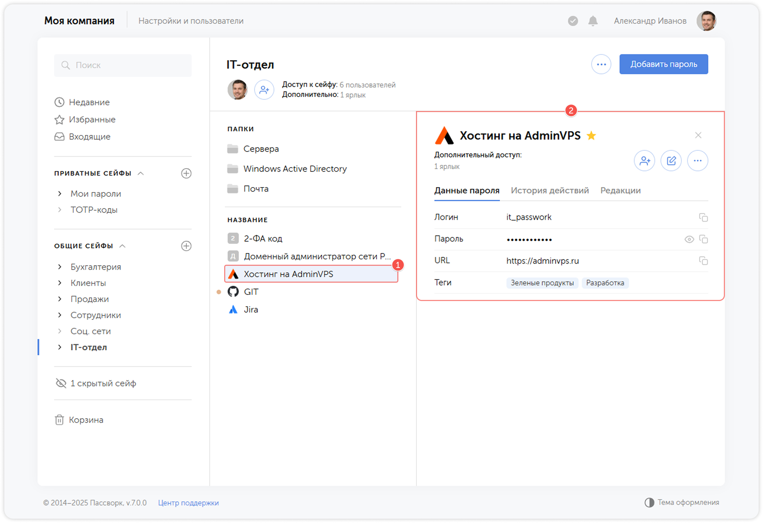Screen dimensions: 763x523
Task: Focus the Поиск search field
Action: click(x=123, y=65)
